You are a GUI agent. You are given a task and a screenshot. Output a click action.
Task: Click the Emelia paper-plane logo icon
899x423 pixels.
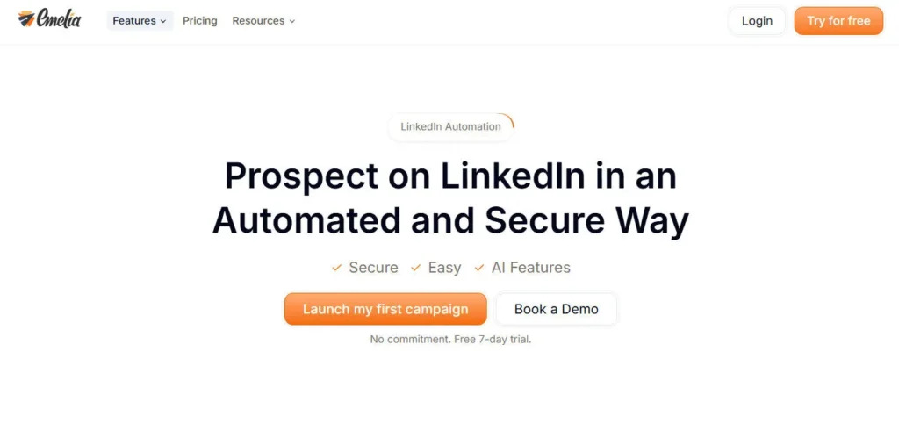pos(26,18)
